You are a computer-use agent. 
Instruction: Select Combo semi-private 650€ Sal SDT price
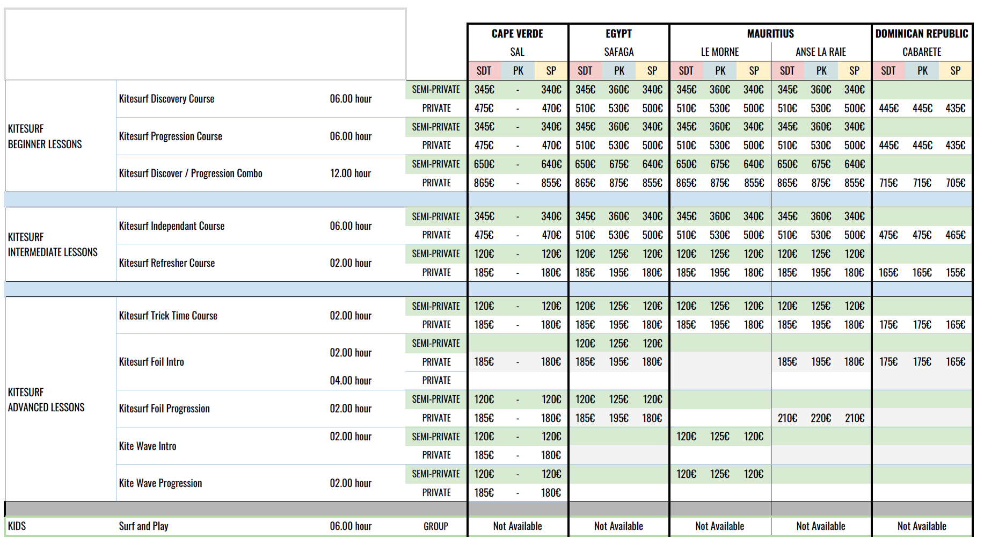484,164
